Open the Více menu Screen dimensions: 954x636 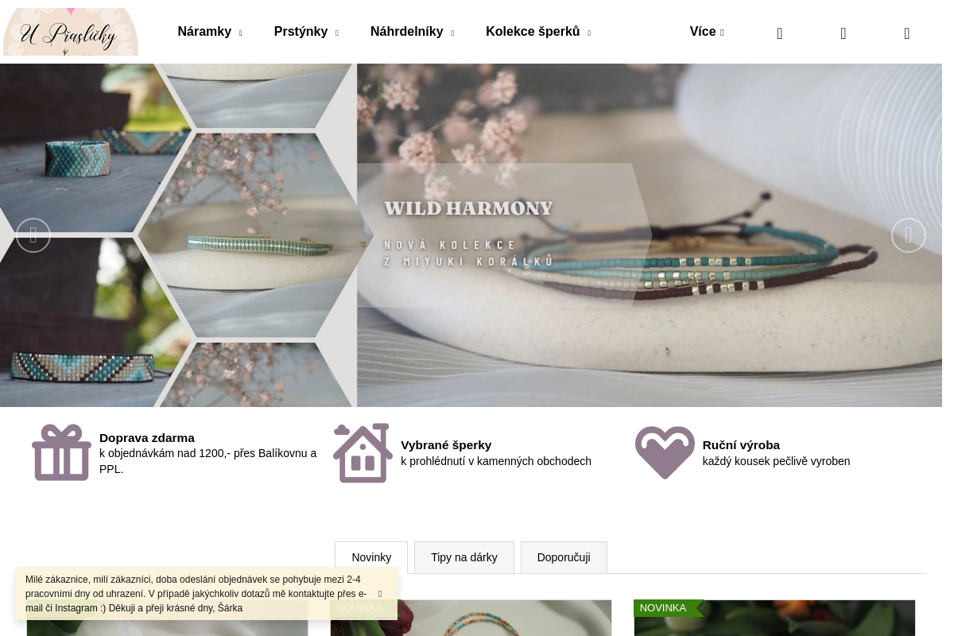click(x=707, y=32)
